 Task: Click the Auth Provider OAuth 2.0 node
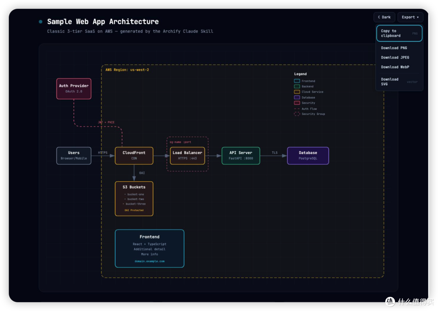pos(74,89)
